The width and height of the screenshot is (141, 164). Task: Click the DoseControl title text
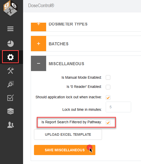click(x=41, y=6)
